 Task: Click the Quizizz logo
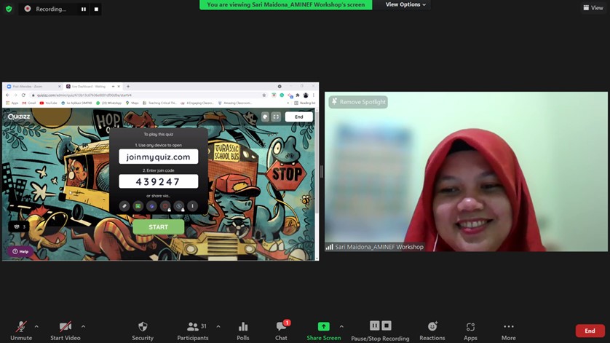19,117
